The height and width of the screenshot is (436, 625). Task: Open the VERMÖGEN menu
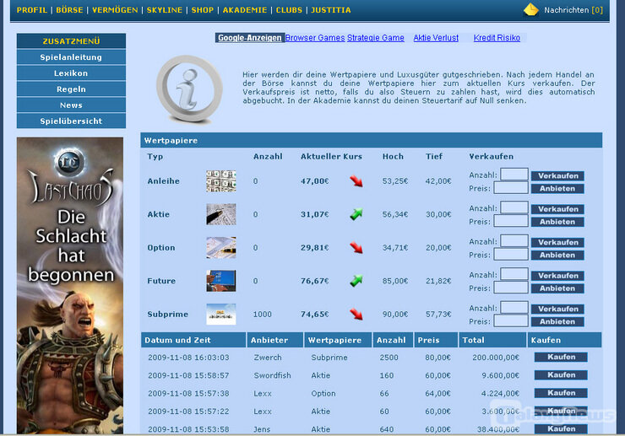[x=115, y=10]
